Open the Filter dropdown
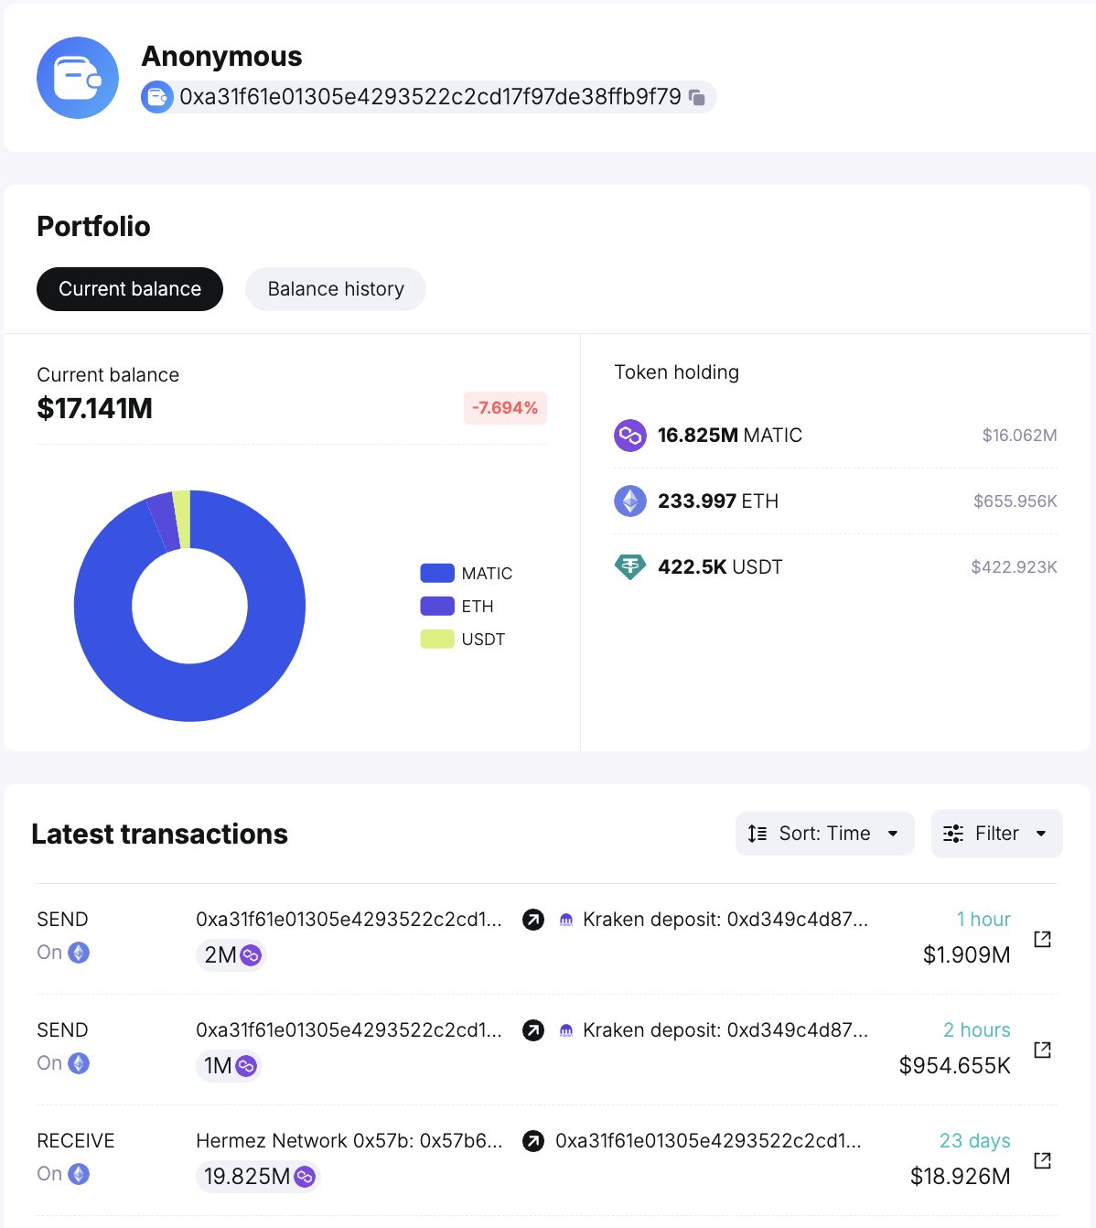This screenshot has width=1096, height=1228. 997,834
